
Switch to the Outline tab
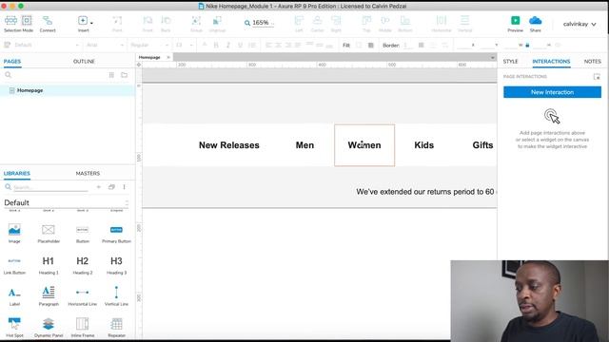pos(84,61)
